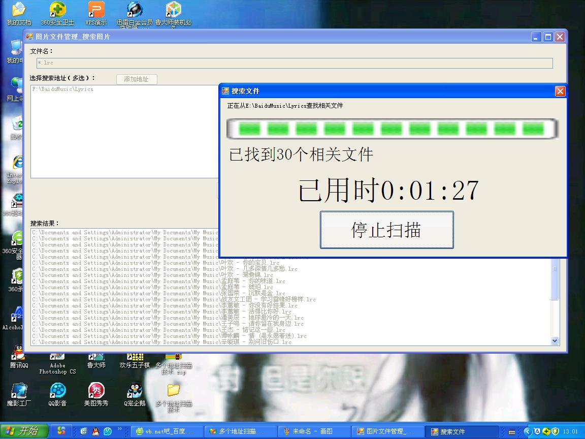Click the Internet Explorer quick launch icon
The width and height of the screenshot is (585, 439).
pyautogui.click(x=84, y=431)
